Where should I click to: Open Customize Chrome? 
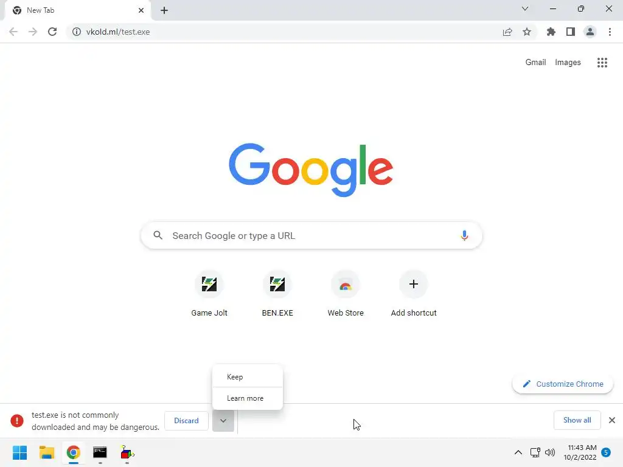pyautogui.click(x=563, y=384)
